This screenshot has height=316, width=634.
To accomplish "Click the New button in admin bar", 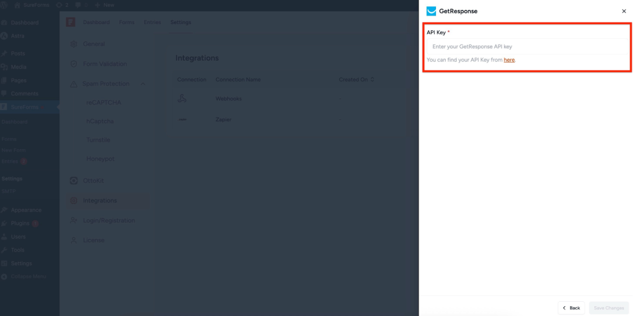I will point(104,5).
